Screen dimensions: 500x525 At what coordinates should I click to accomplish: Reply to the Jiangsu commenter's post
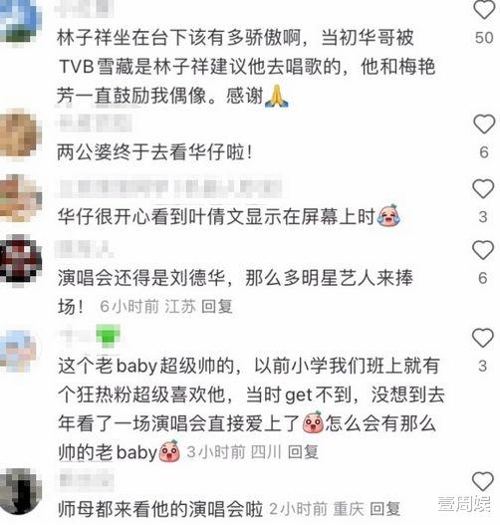click(216, 306)
